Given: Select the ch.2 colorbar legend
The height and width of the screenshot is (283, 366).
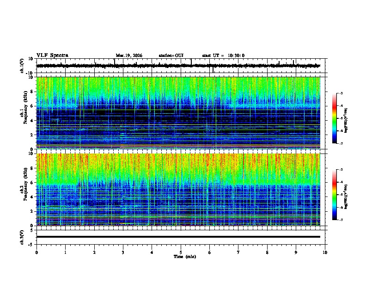Looking at the screenshot, I should pyautogui.click(x=335, y=195).
